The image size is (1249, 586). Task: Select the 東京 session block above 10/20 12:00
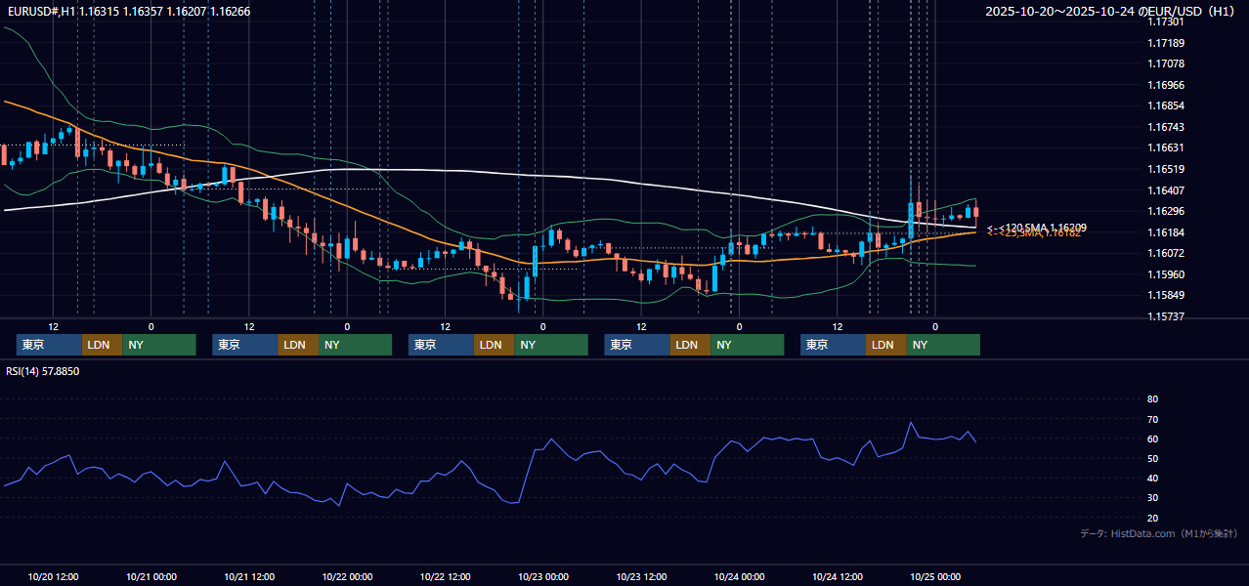pyautogui.click(x=49, y=345)
